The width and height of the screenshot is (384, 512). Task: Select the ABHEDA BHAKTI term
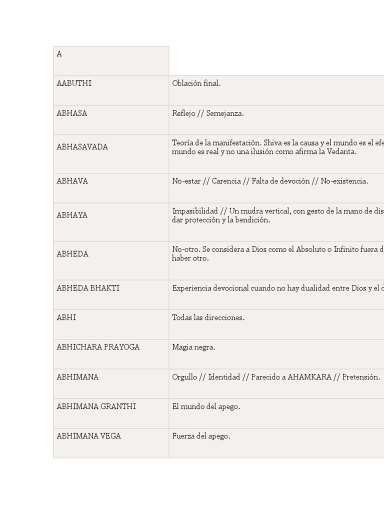88,288
